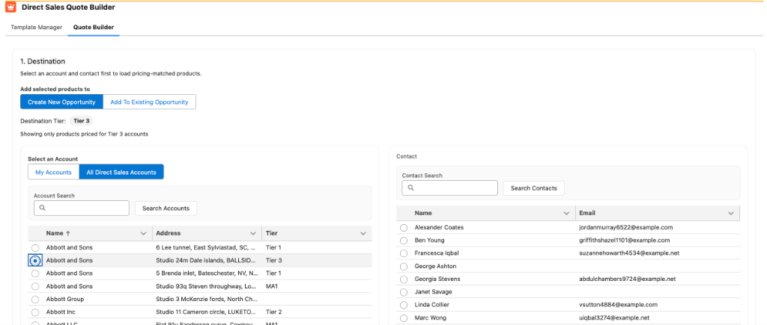Select contact Francesca Iqbal radio
Viewport: 767px width, 325px height.
click(404, 254)
